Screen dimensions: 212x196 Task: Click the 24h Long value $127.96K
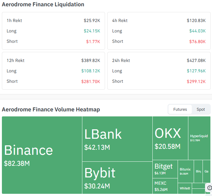[196, 71]
